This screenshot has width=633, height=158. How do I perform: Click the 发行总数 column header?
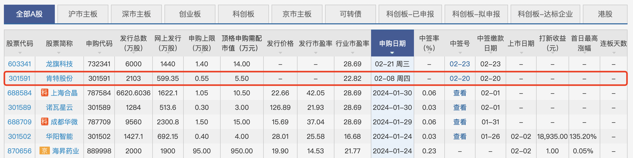point(133,43)
